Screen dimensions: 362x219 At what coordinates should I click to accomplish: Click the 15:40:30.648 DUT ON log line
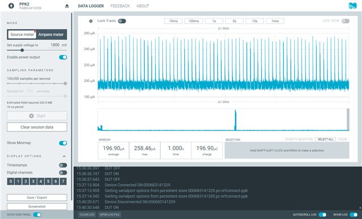click(x=97, y=208)
